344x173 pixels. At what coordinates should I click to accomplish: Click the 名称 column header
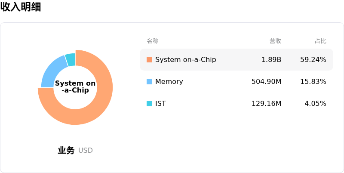point(153,41)
